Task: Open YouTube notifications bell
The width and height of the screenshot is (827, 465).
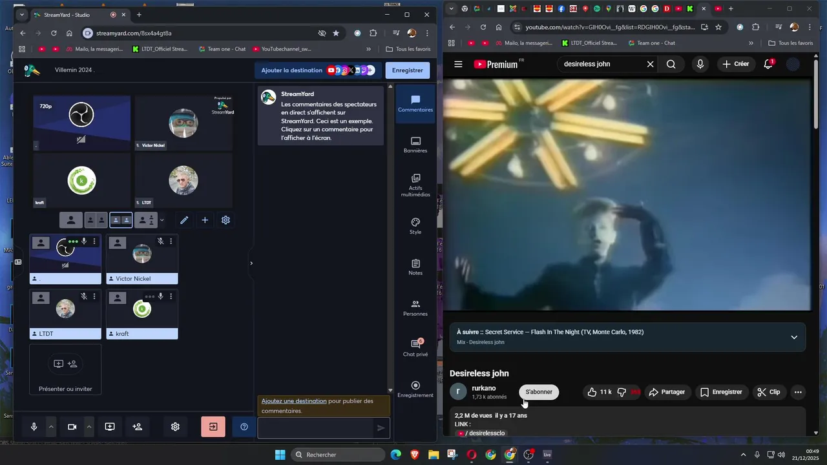Action: [768, 64]
